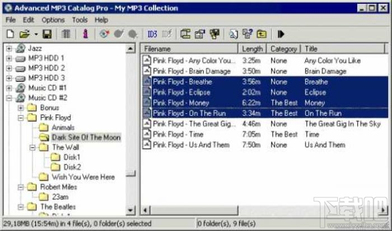Click the file icon of the Money row
392x231 pixels.
pos(147,103)
